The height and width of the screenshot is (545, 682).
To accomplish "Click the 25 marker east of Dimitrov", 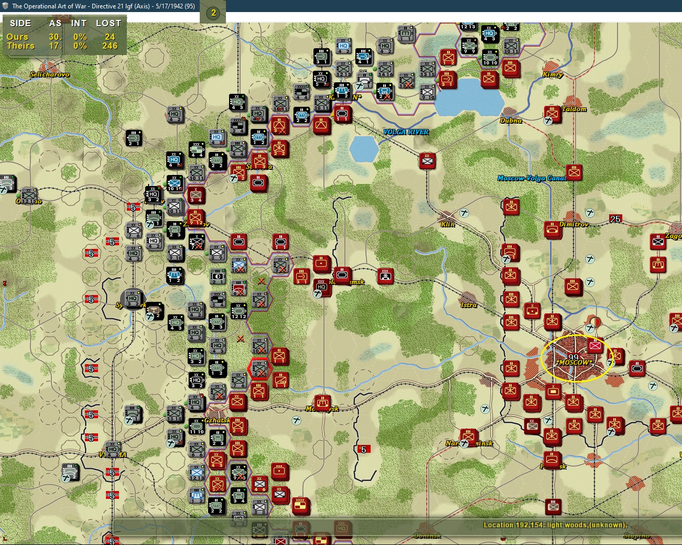I will click(x=615, y=219).
